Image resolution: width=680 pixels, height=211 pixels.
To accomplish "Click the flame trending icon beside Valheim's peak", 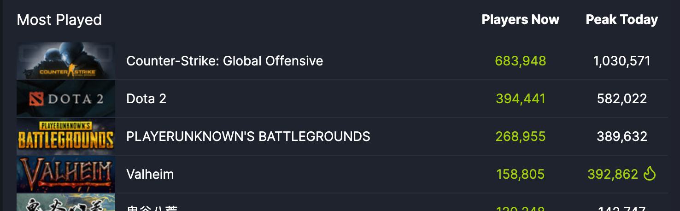I will [650, 174].
